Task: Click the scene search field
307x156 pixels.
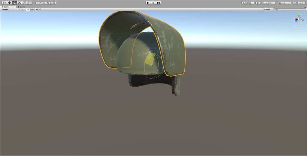Action: tap(289, 9)
